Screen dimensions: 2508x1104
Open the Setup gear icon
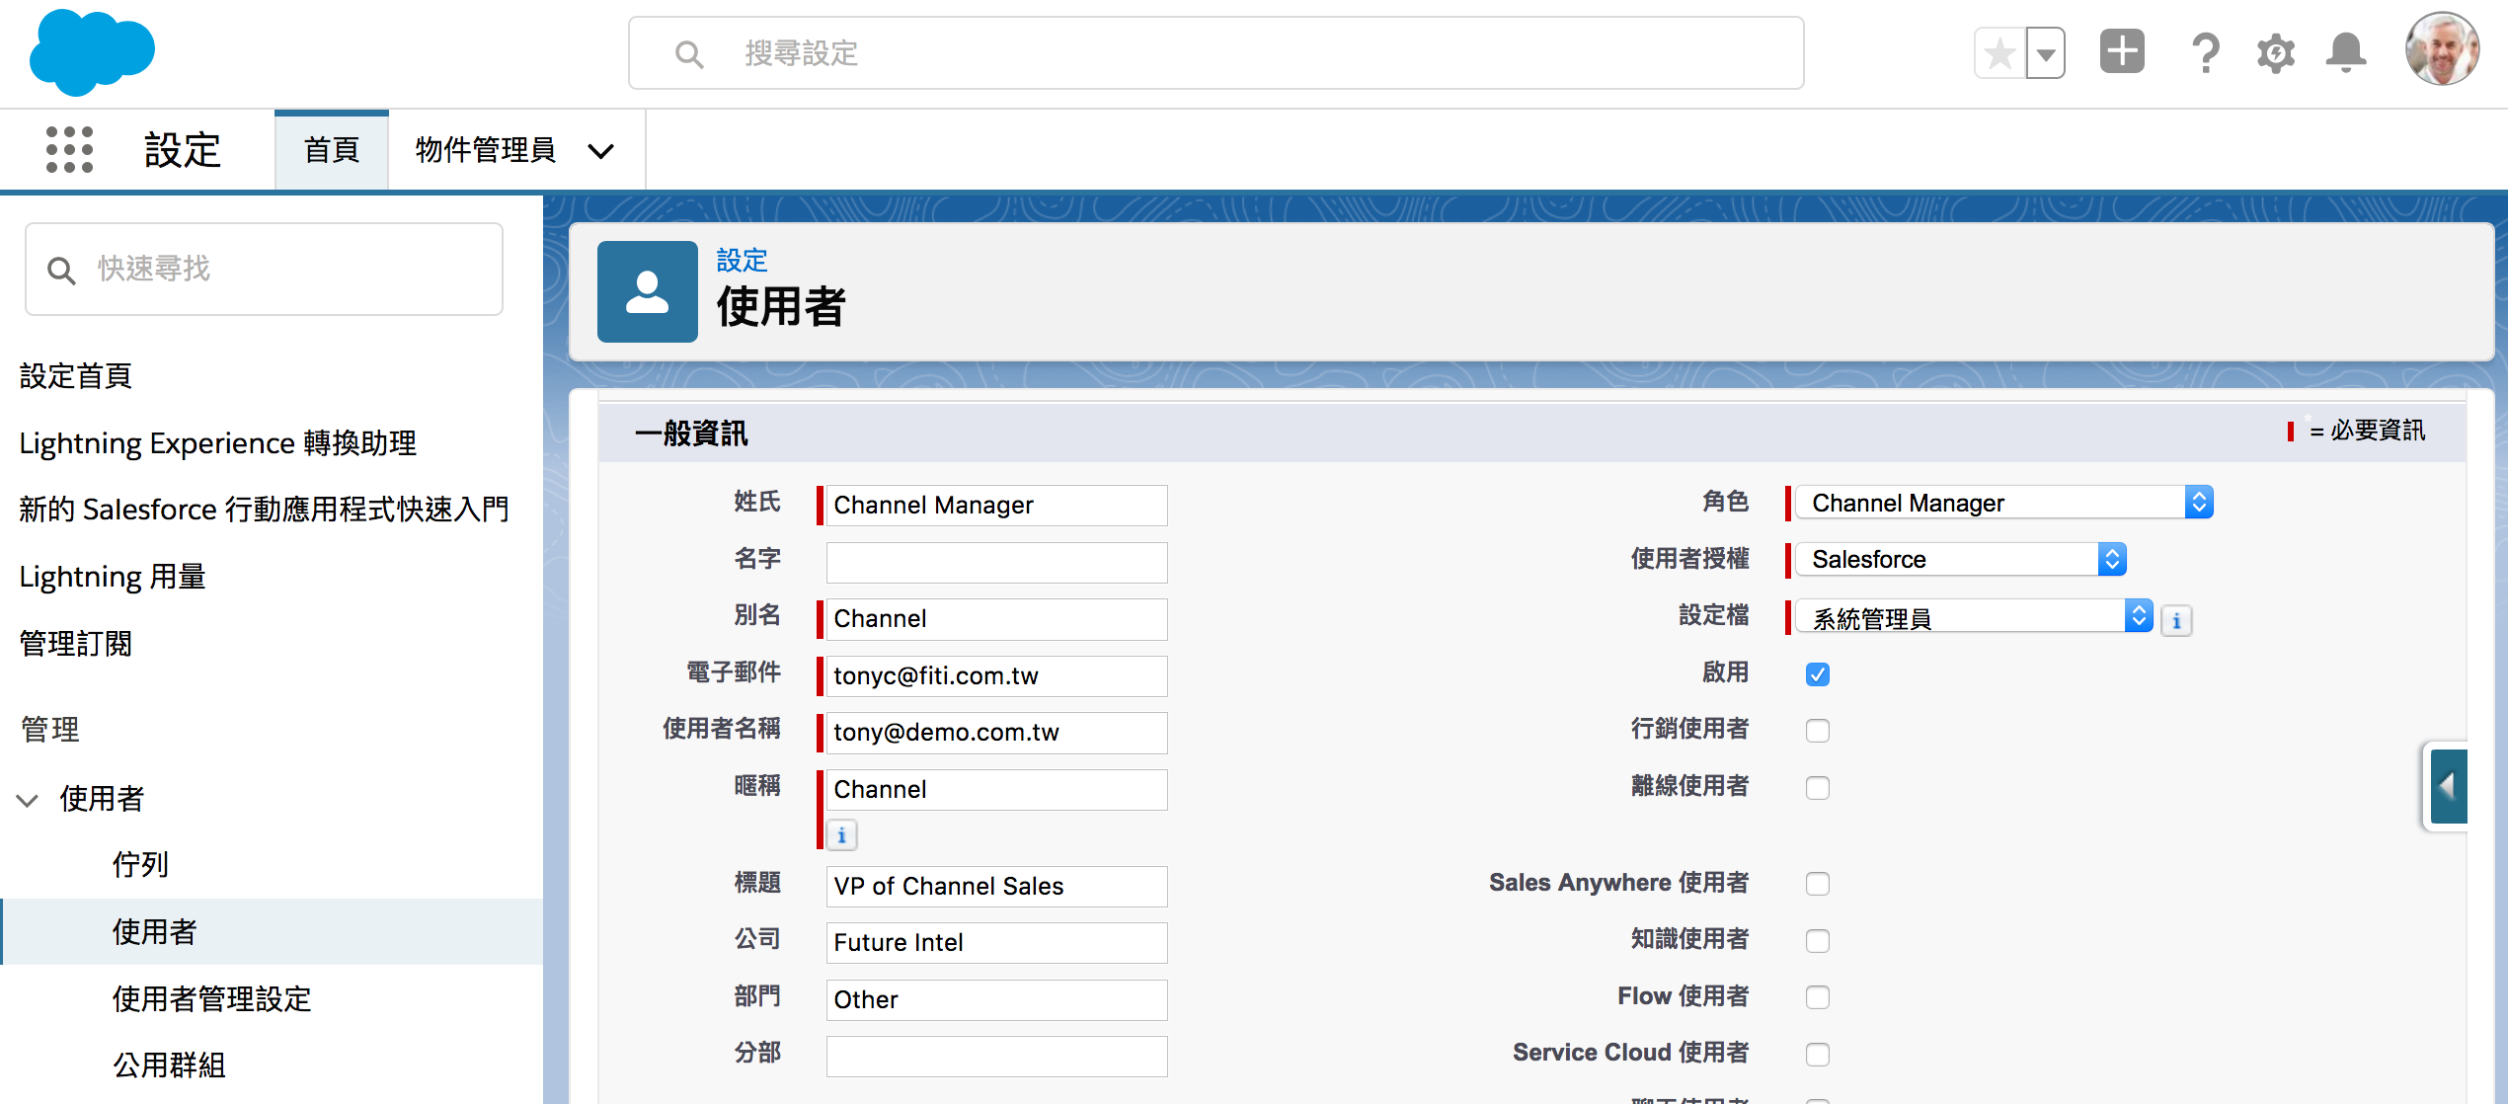2275,52
